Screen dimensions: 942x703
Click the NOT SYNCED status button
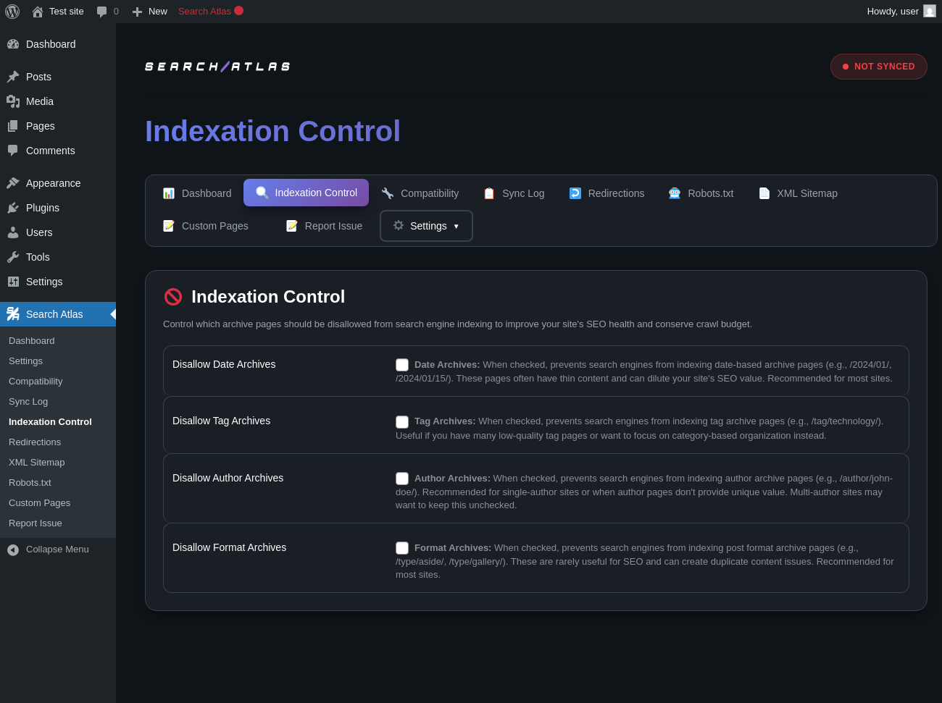coord(878,67)
